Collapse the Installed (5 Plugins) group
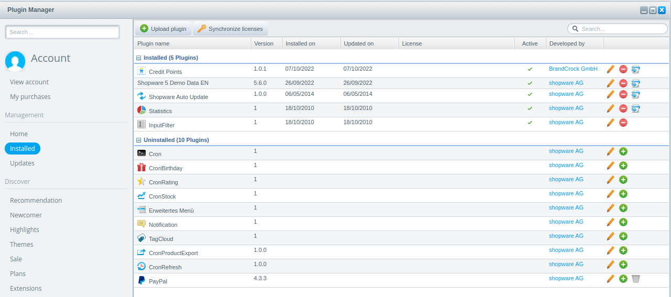 coord(139,58)
